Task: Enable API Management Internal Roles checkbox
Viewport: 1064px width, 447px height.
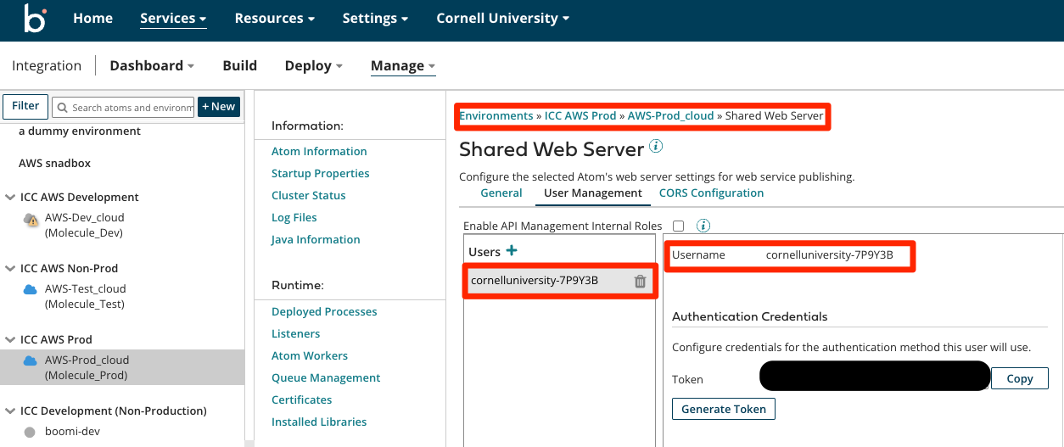Action: click(678, 226)
